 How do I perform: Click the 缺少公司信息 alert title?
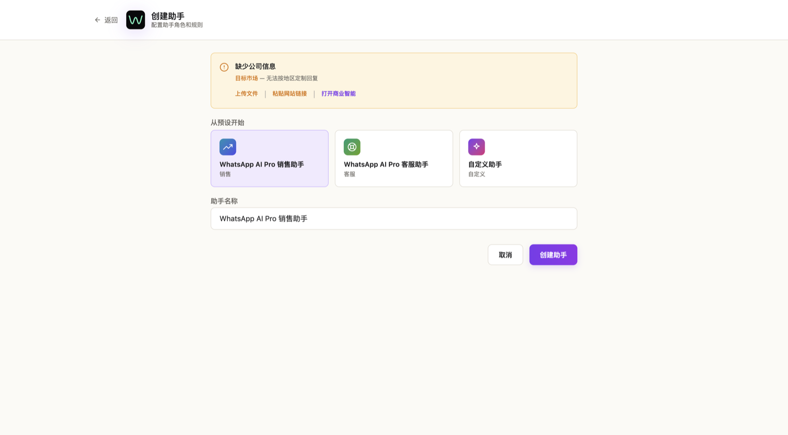pos(255,66)
